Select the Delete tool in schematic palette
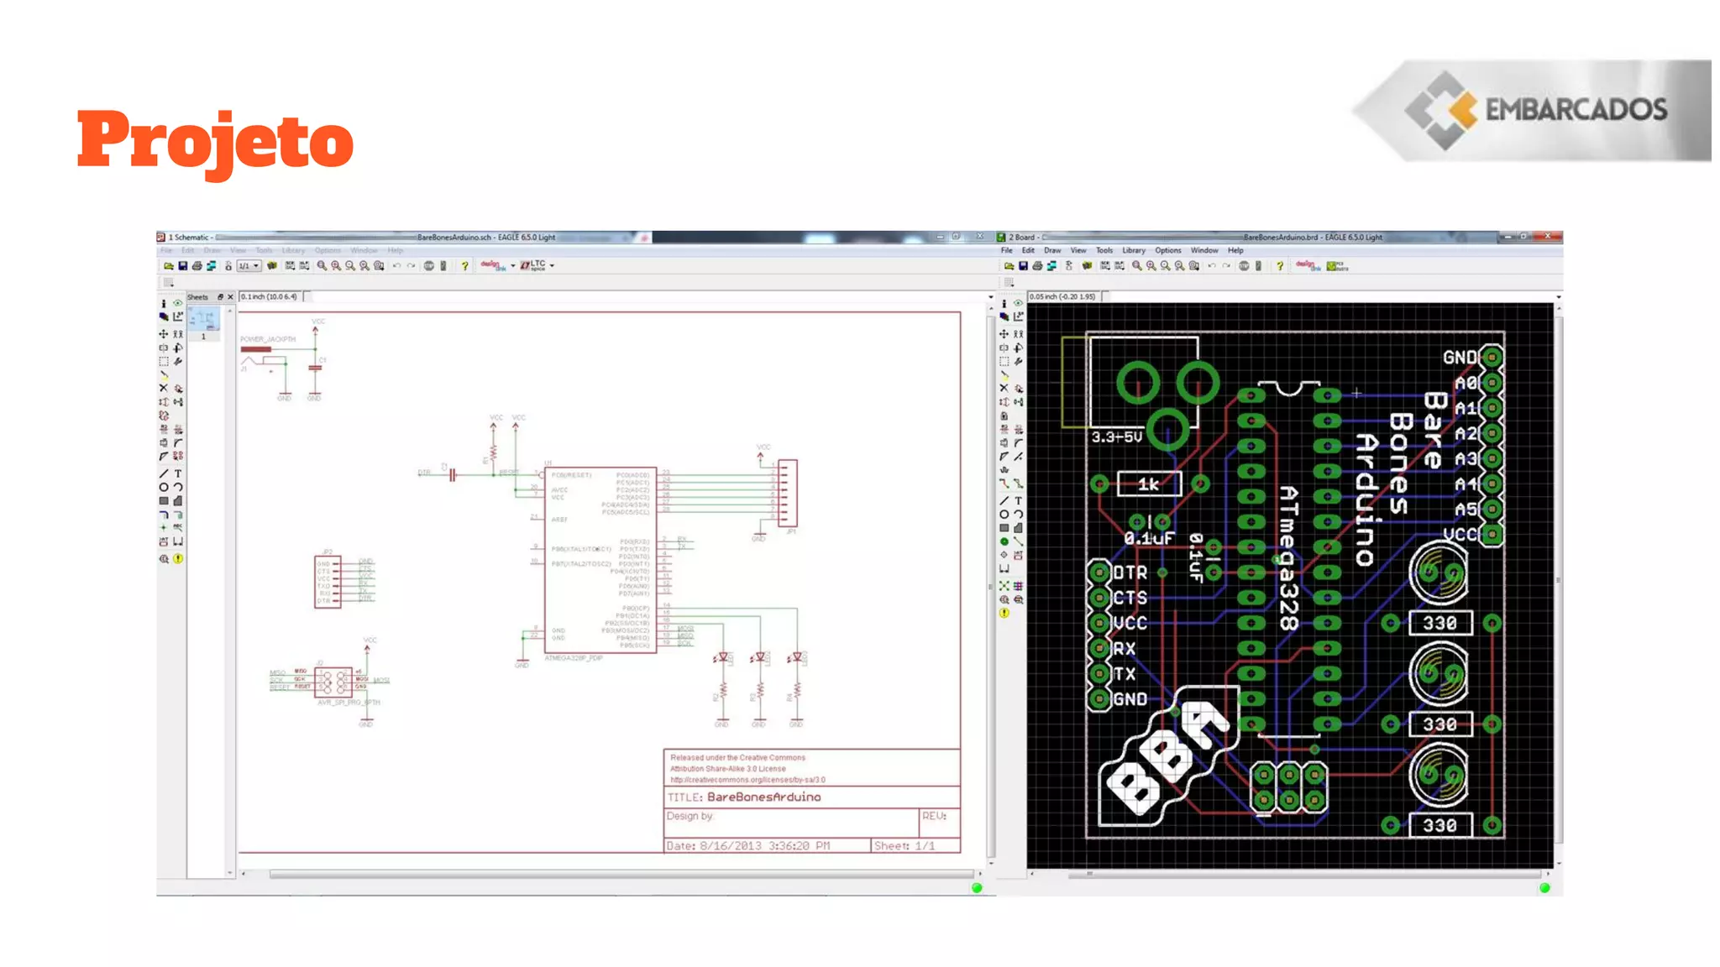 (164, 389)
